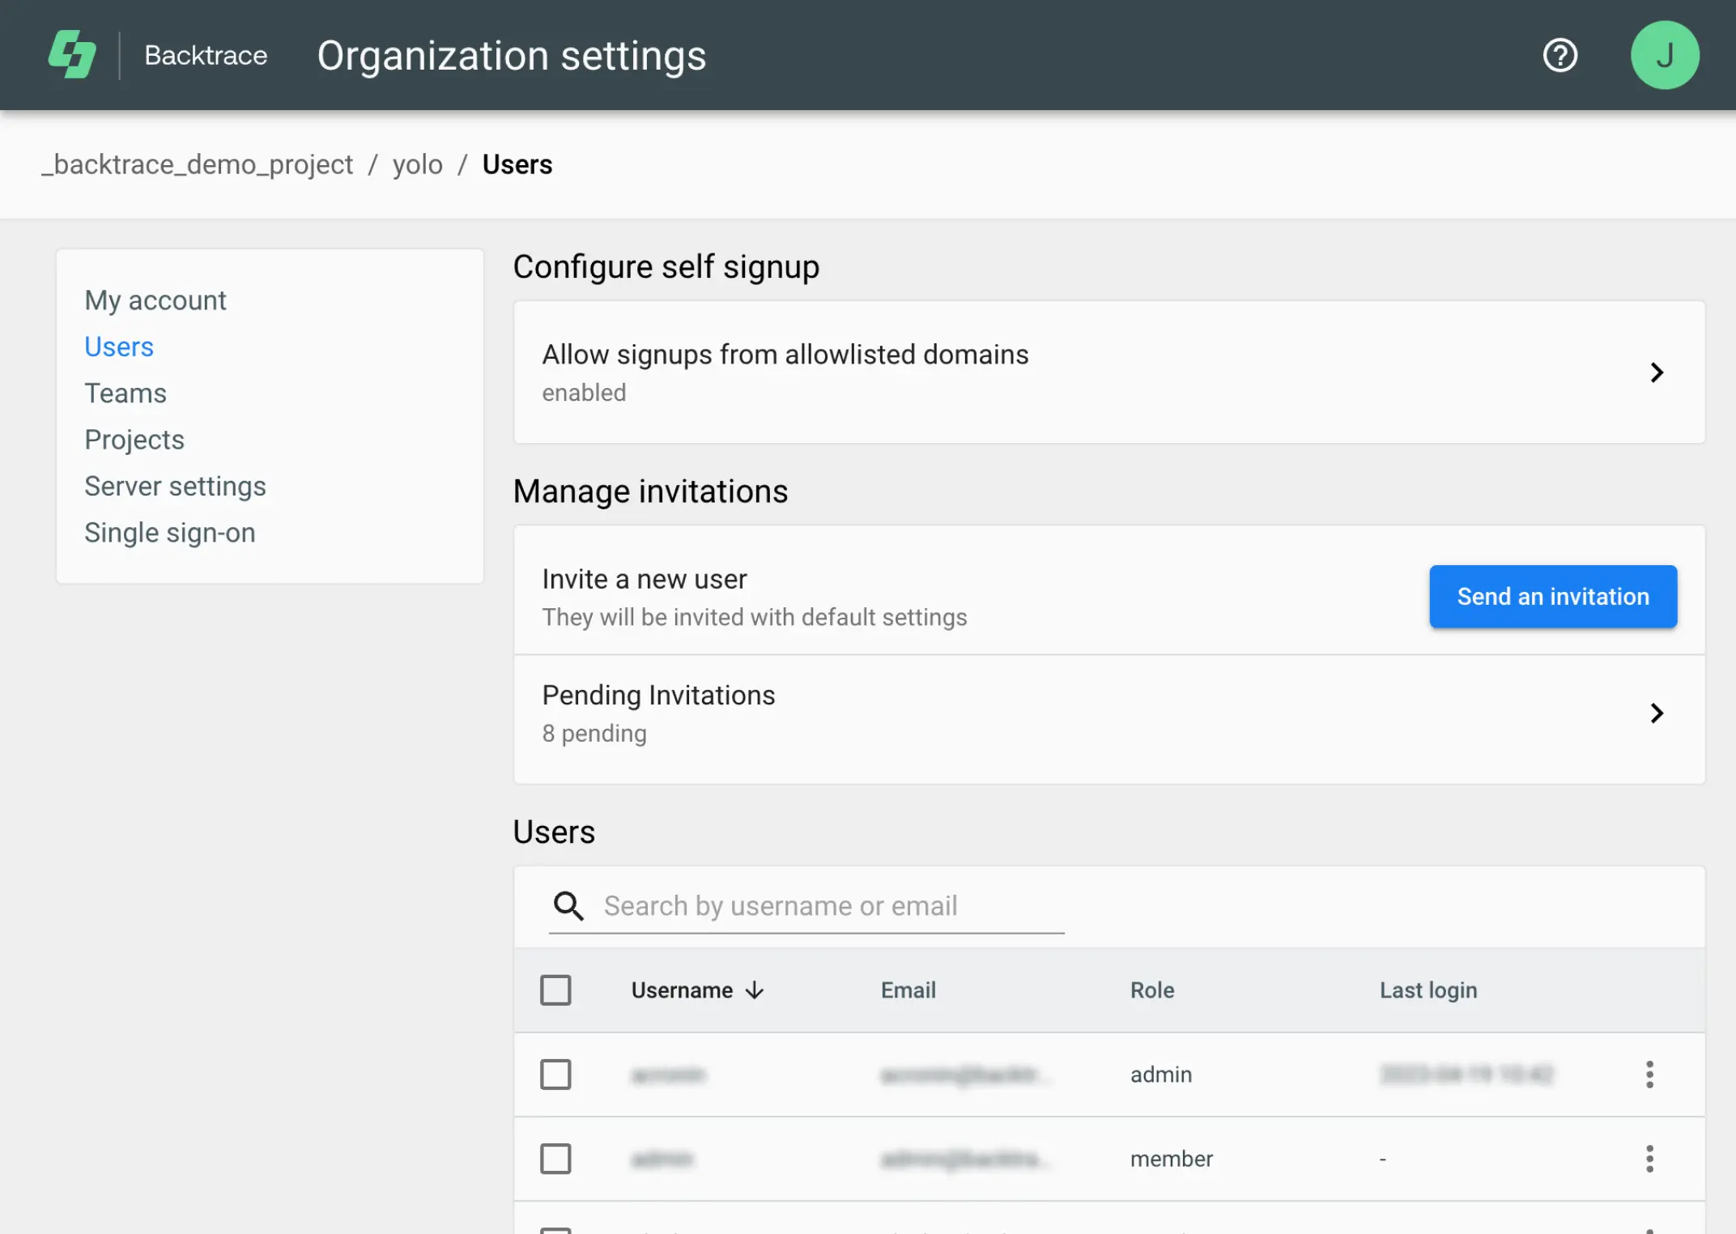
Task: Click the green user avatar J
Action: pos(1664,54)
